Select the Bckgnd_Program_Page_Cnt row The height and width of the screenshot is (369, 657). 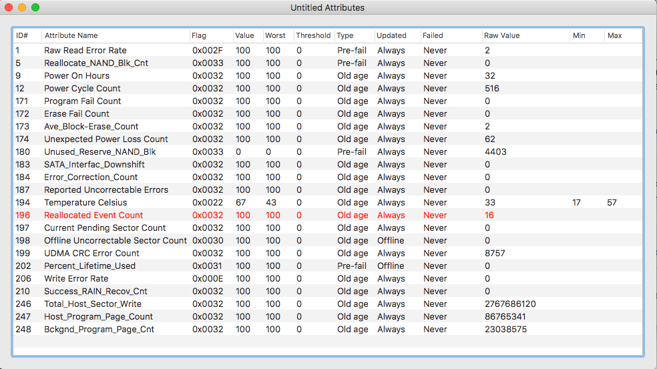pos(328,329)
